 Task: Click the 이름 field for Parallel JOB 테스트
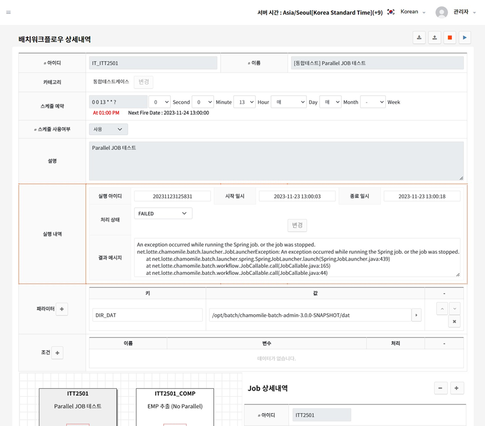point(377,63)
